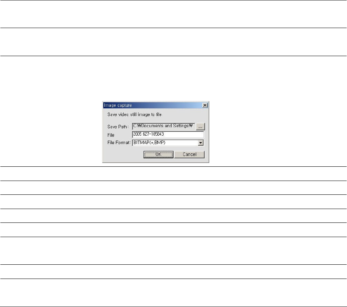Select the Save Path text field
The height and width of the screenshot is (307, 347).
(164, 126)
